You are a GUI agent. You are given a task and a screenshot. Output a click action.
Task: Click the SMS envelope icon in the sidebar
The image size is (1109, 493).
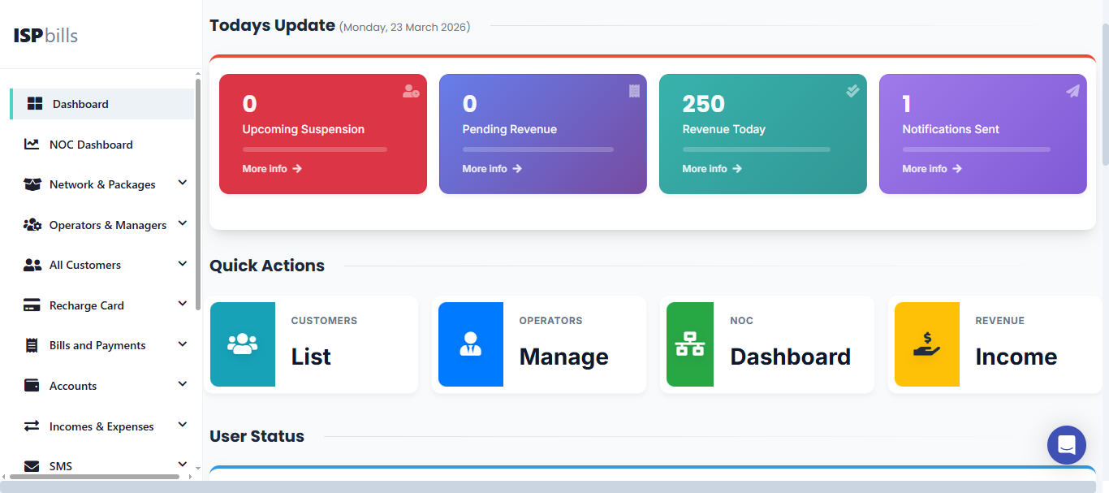[32, 465]
